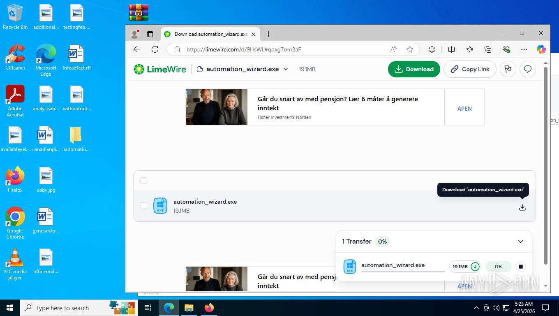
Task: Open Browser essentials heart icon
Action: (506, 49)
